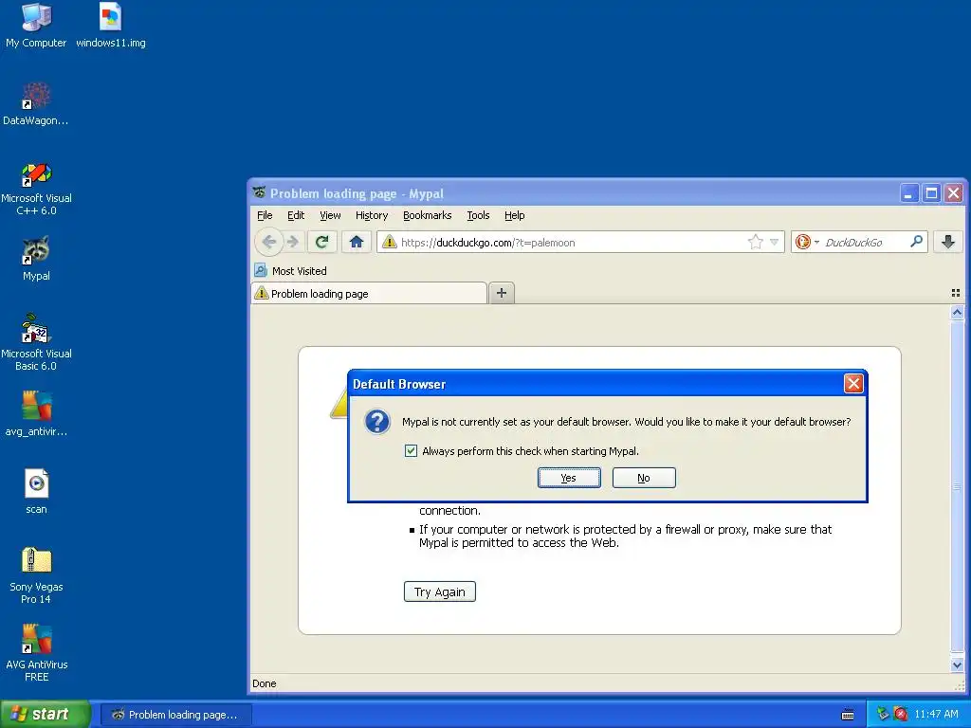Open the Windows Start menu
Viewport: 971px width, 728px height.
click(x=45, y=714)
